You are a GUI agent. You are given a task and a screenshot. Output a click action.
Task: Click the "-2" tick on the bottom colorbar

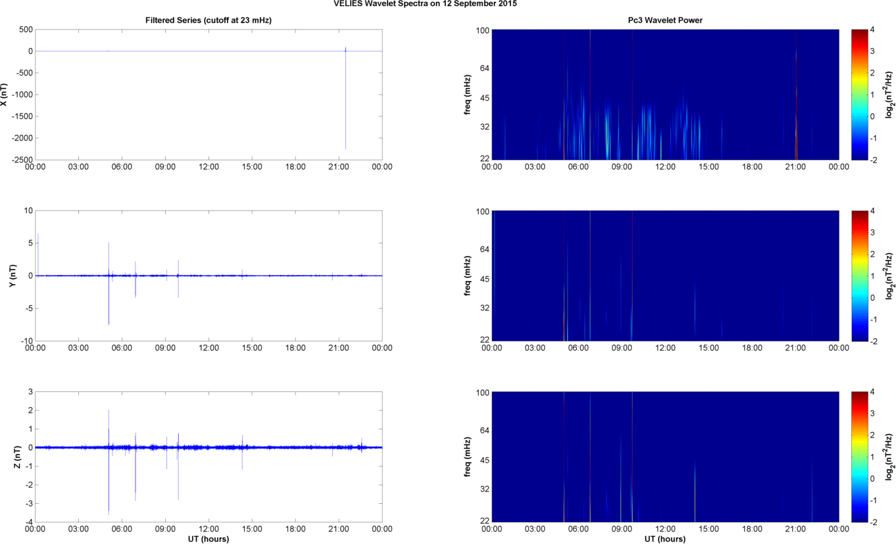[872, 522]
